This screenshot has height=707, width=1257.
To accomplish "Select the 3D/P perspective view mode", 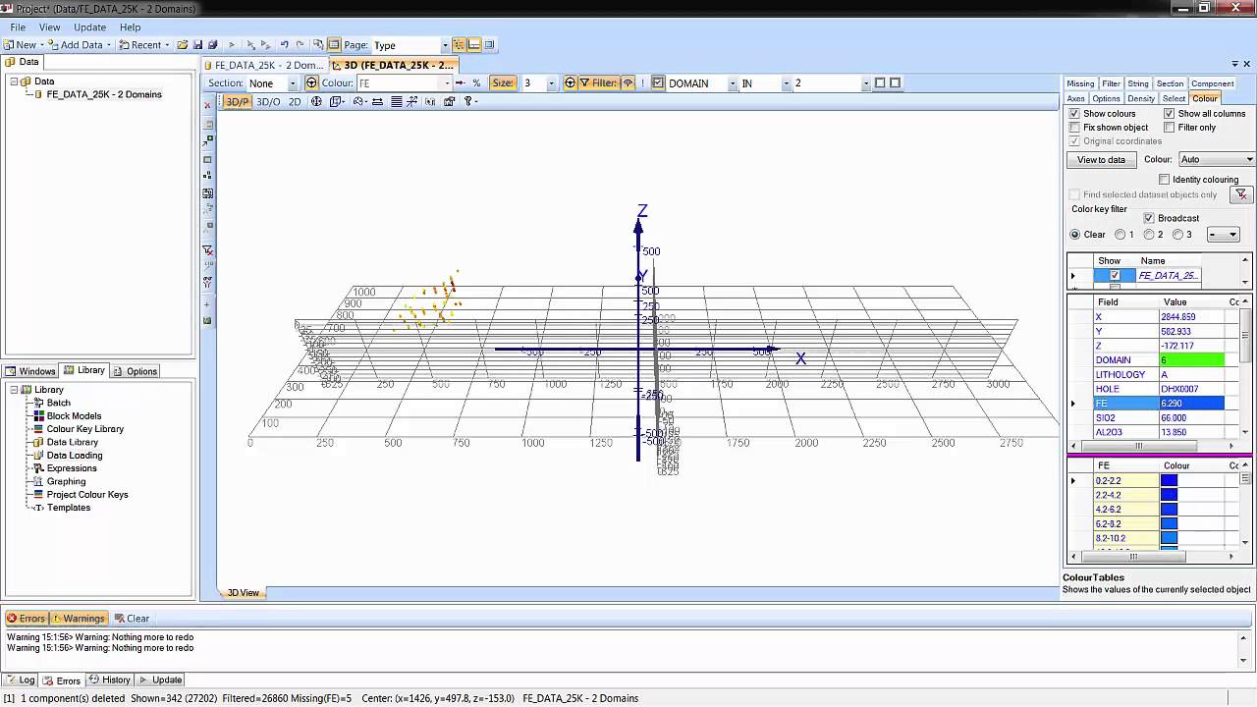I will [x=237, y=102].
